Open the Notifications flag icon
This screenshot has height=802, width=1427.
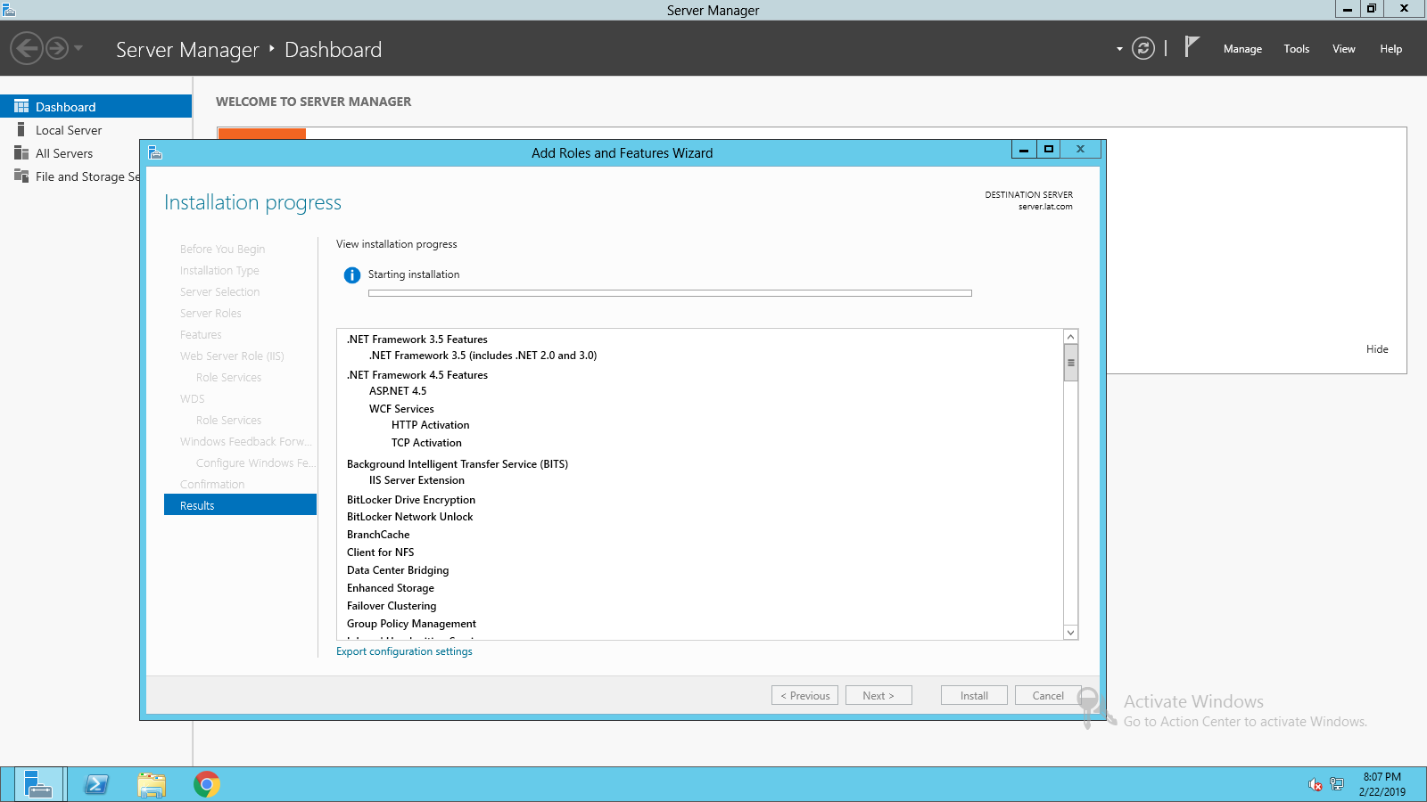(x=1192, y=47)
